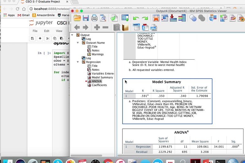
Task: Click the Go to Case toolbar icon
Action: click(x=164, y=18)
